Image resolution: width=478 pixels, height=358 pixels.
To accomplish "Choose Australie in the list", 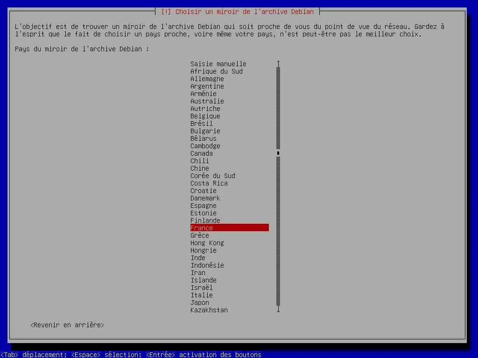I will 207,101.
